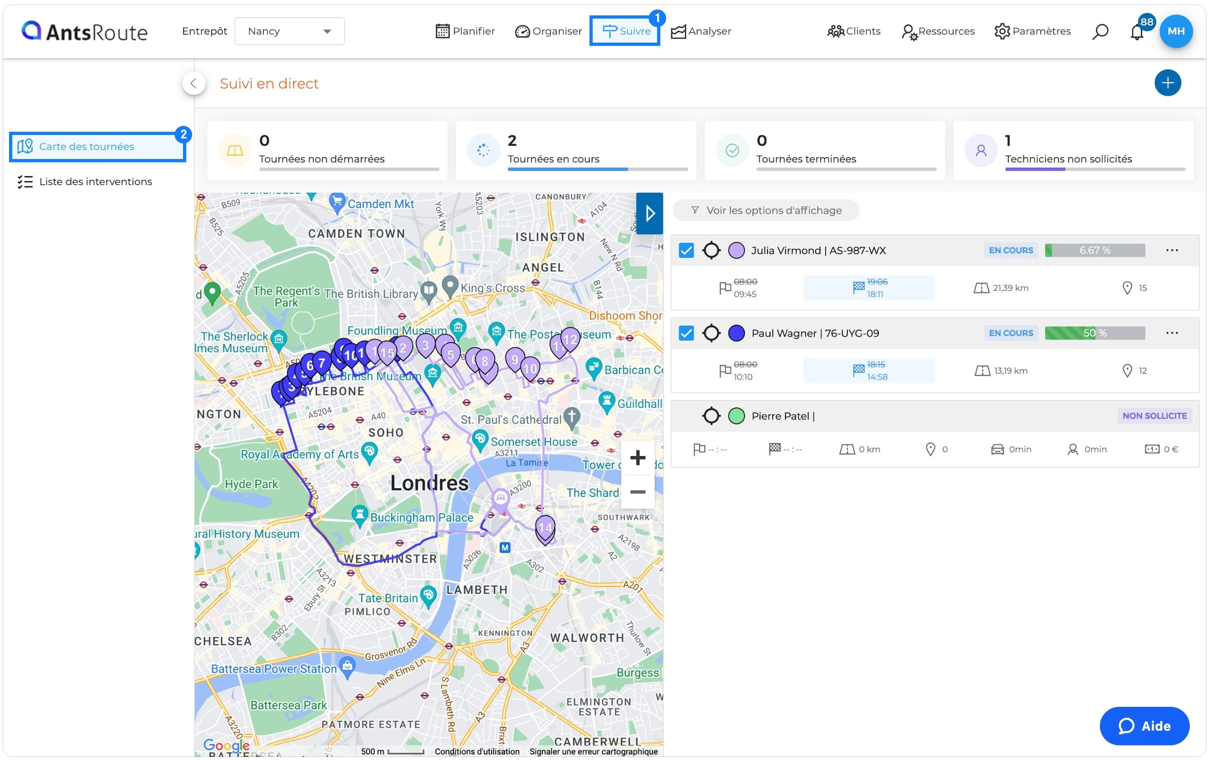The image size is (1209, 761).
Task: Click the Tournées non démarrées card
Action: tap(328, 150)
